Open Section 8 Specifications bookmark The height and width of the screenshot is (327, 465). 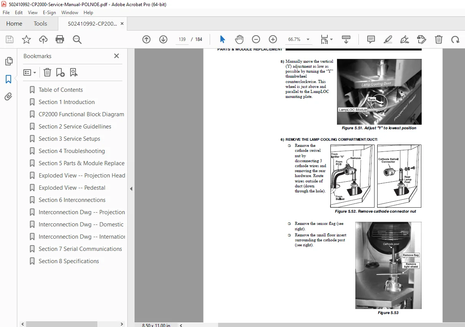point(69,261)
